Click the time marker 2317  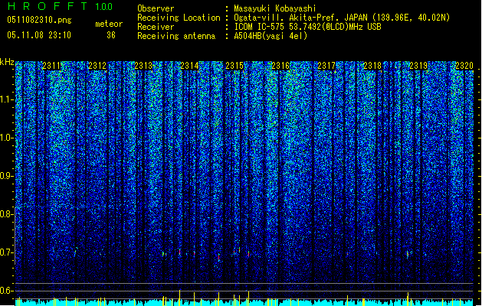tap(326, 66)
